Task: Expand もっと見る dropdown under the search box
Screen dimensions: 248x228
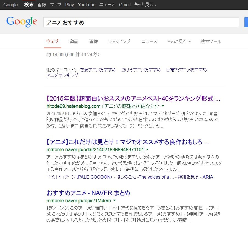Action: click(x=179, y=42)
